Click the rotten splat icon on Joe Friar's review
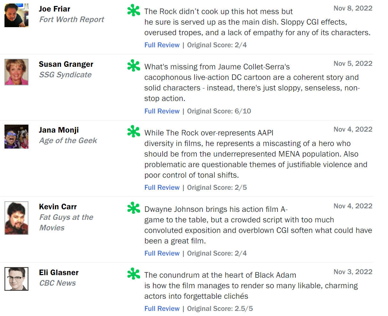Viewport: 388px width, 316px height. (x=133, y=11)
